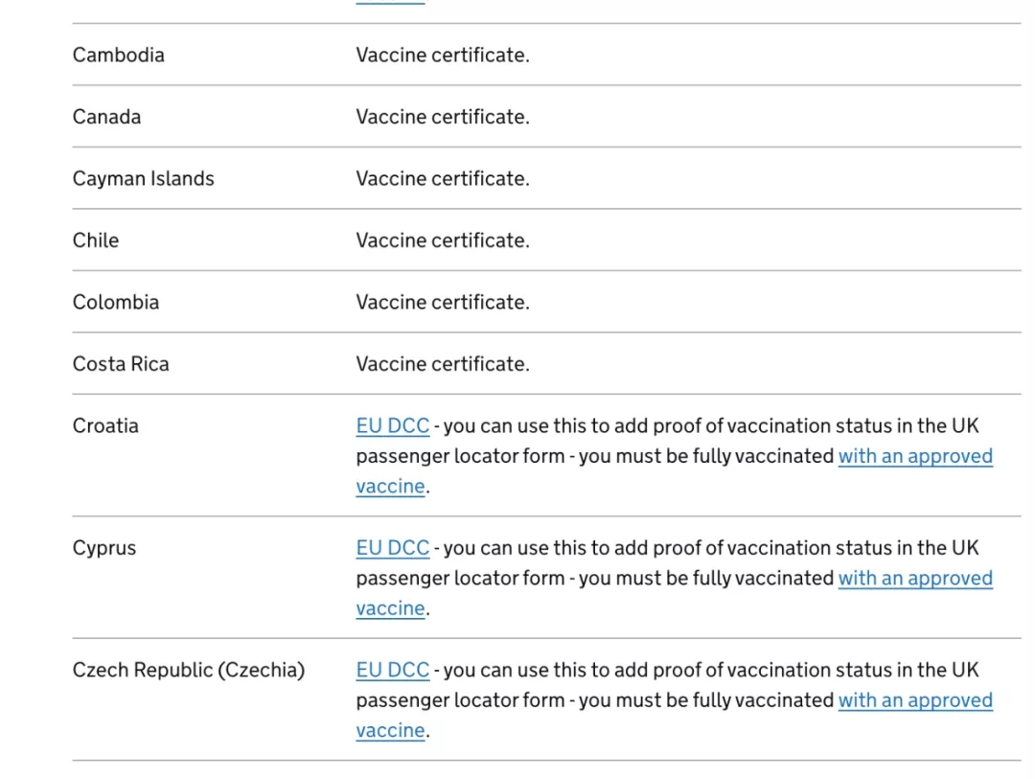Select the Colombia row label
1035x779 pixels.
116,302
